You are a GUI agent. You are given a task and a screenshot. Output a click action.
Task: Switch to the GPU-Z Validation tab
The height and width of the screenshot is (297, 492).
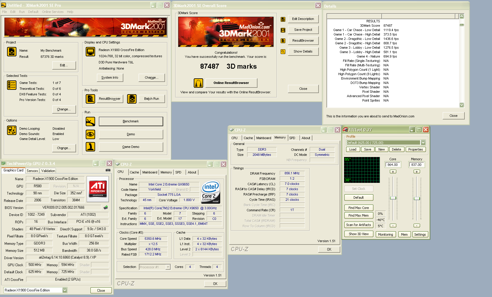(48, 171)
